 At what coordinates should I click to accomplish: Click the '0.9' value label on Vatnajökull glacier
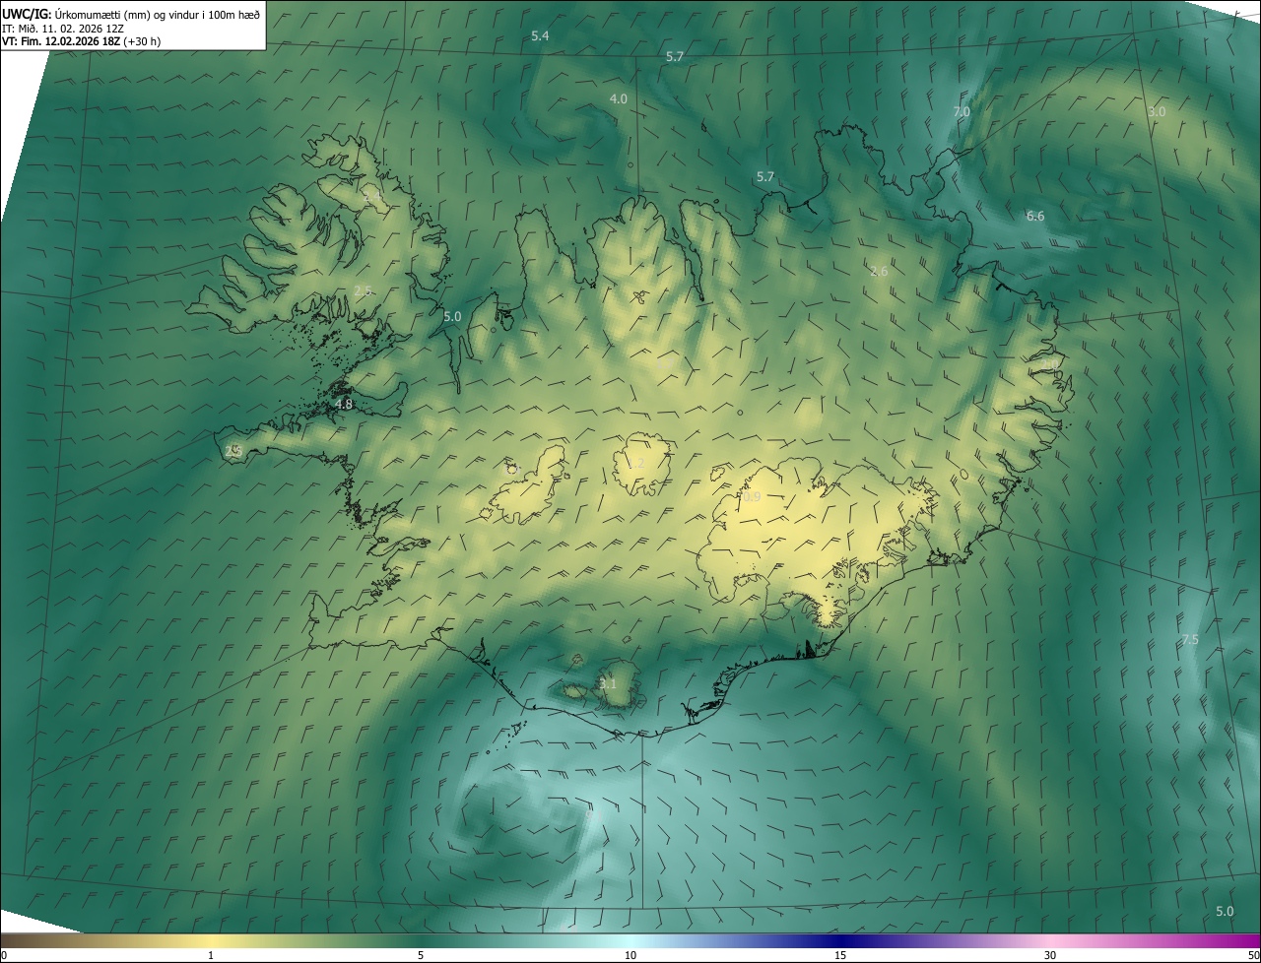752,497
